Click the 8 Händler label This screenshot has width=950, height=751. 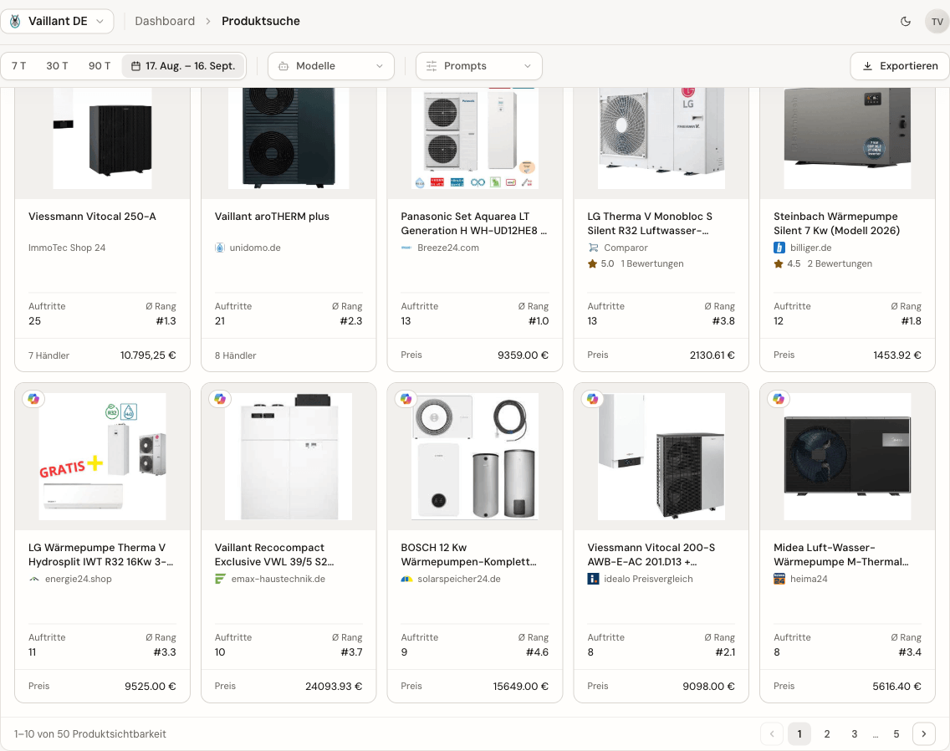coord(235,355)
